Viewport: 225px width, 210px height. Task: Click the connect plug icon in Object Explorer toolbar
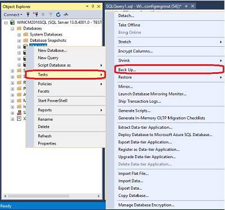(x=28, y=15)
